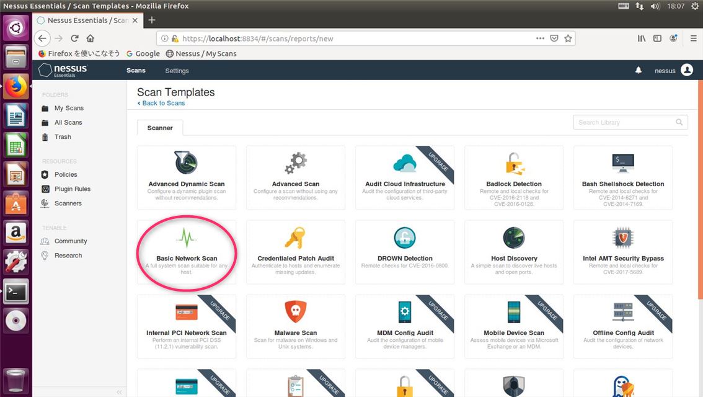
Task: Open the Offline Config Audit template
Action: [x=623, y=326]
